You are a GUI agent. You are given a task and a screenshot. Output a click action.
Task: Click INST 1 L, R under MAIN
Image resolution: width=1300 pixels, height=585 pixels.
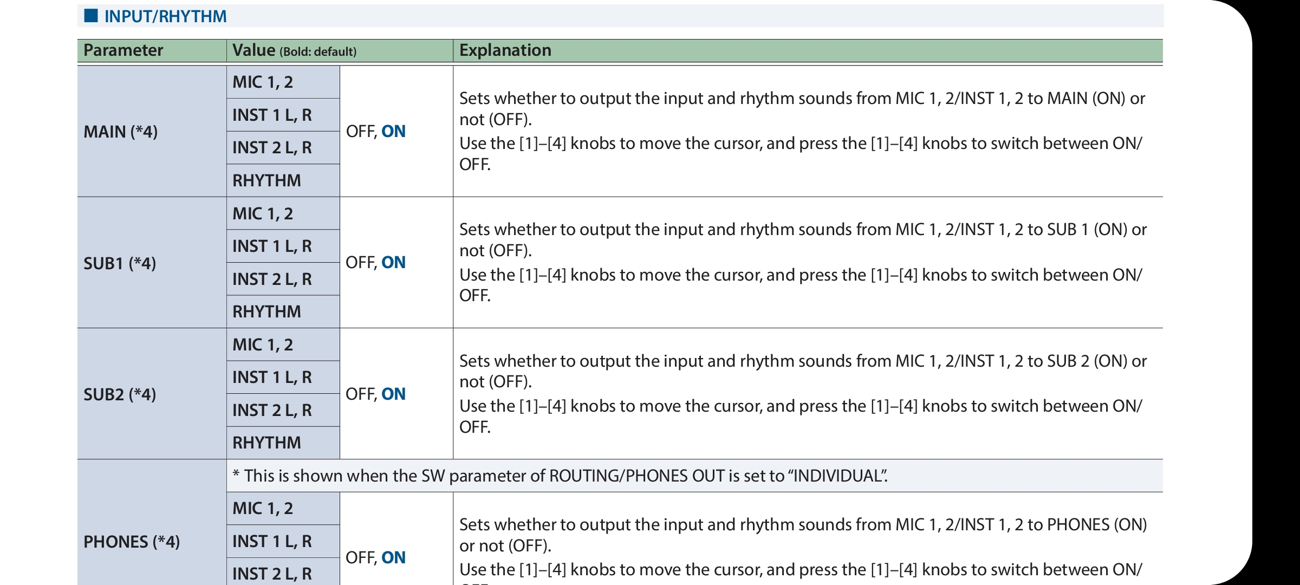283,115
